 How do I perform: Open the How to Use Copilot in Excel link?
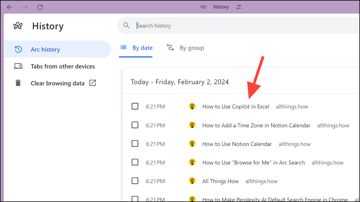(x=235, y=106)
